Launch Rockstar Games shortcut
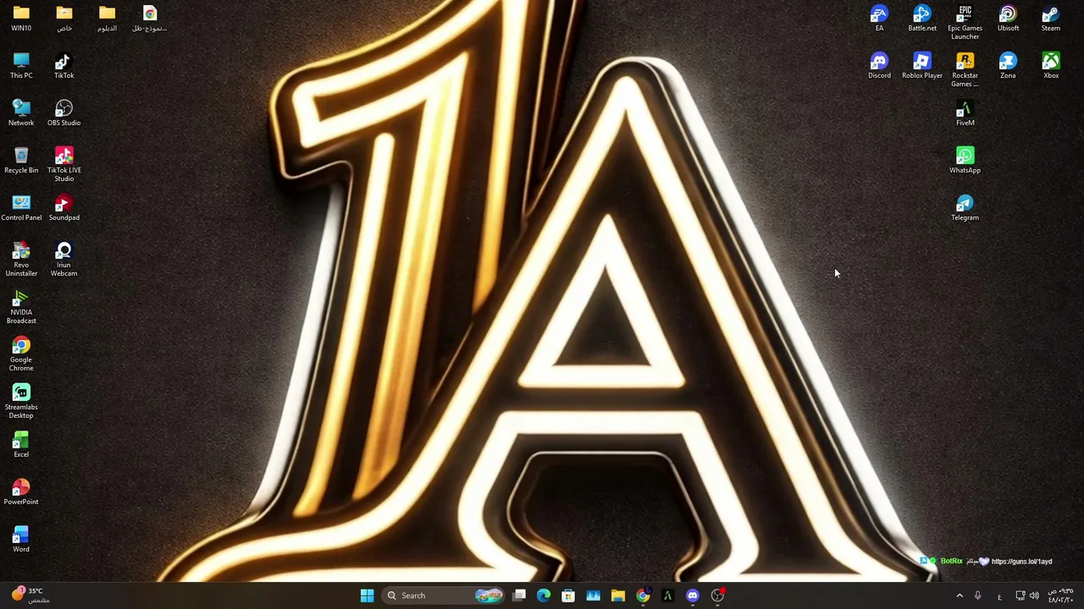Screen dimensions: 1084x609 (x=965, y=70)
